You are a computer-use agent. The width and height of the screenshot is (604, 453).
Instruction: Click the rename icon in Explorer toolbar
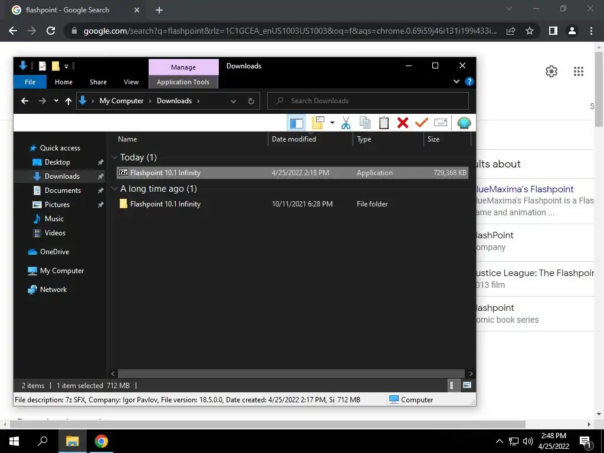(x=440, y=123)
